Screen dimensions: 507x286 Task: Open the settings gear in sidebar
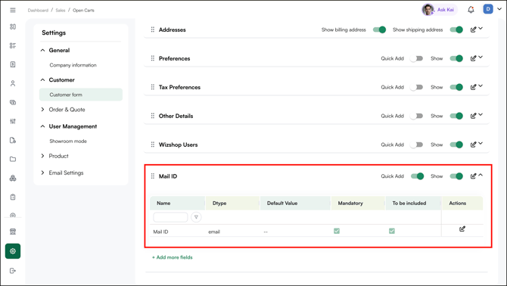[13, 251]
